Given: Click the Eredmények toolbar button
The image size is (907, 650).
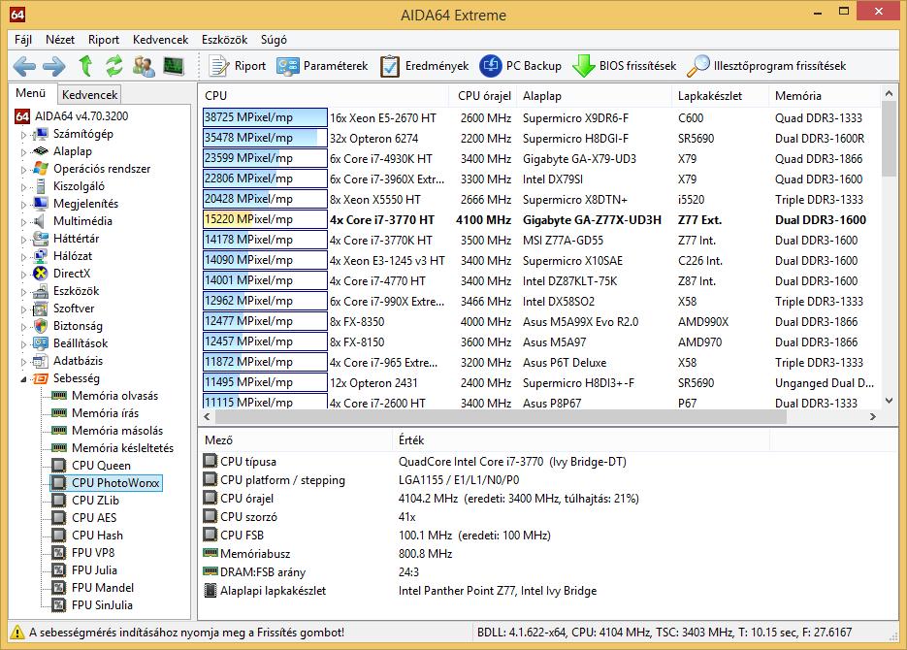Looking at the screenshot, I should pyautogui.click(x=425, y=66).
